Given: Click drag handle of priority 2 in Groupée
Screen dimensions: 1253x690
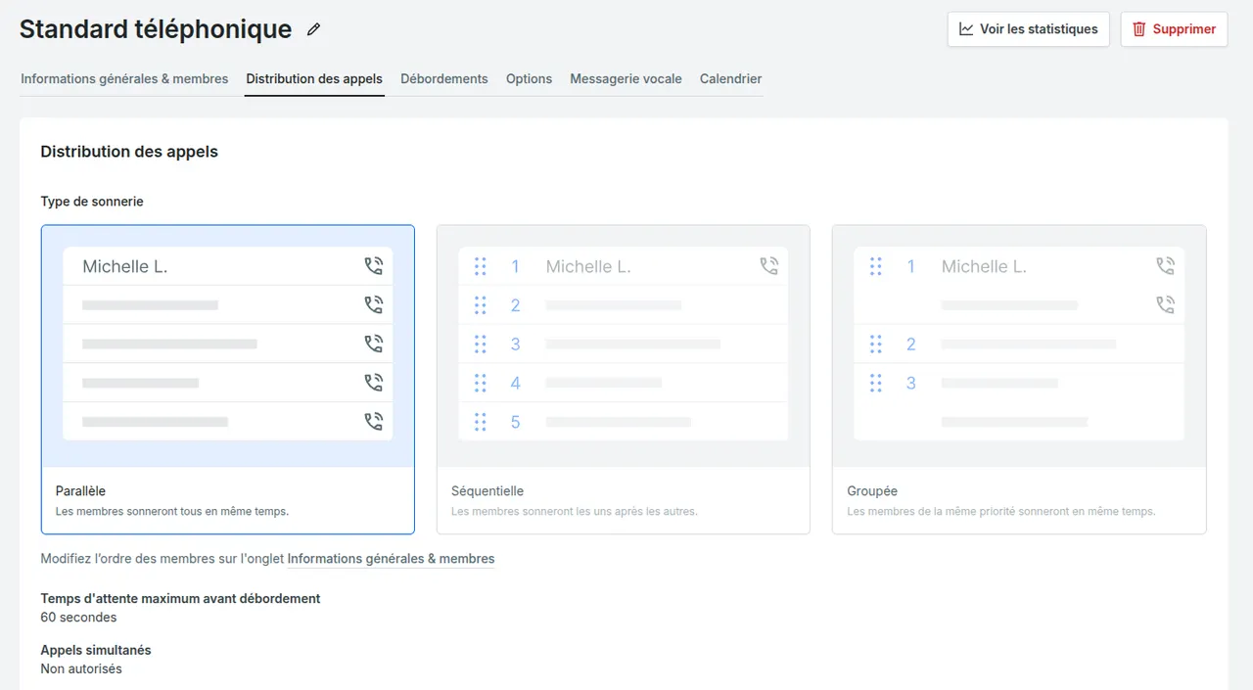Looking at the screenshot, I should (875, 345).
